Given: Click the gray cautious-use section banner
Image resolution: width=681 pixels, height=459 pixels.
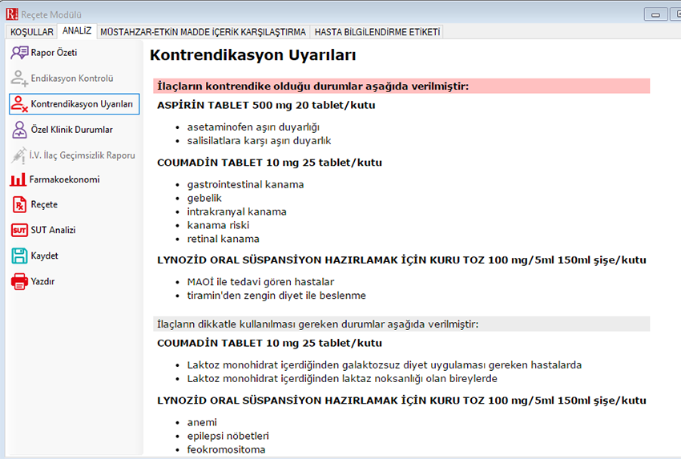Looking at the screenshot, I should click(x=401, y=324).
